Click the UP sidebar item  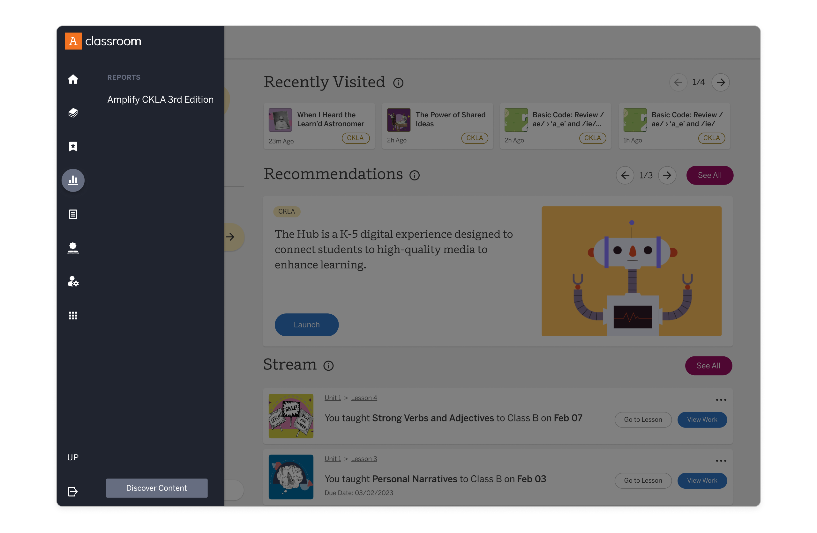(x=73, y=457)
